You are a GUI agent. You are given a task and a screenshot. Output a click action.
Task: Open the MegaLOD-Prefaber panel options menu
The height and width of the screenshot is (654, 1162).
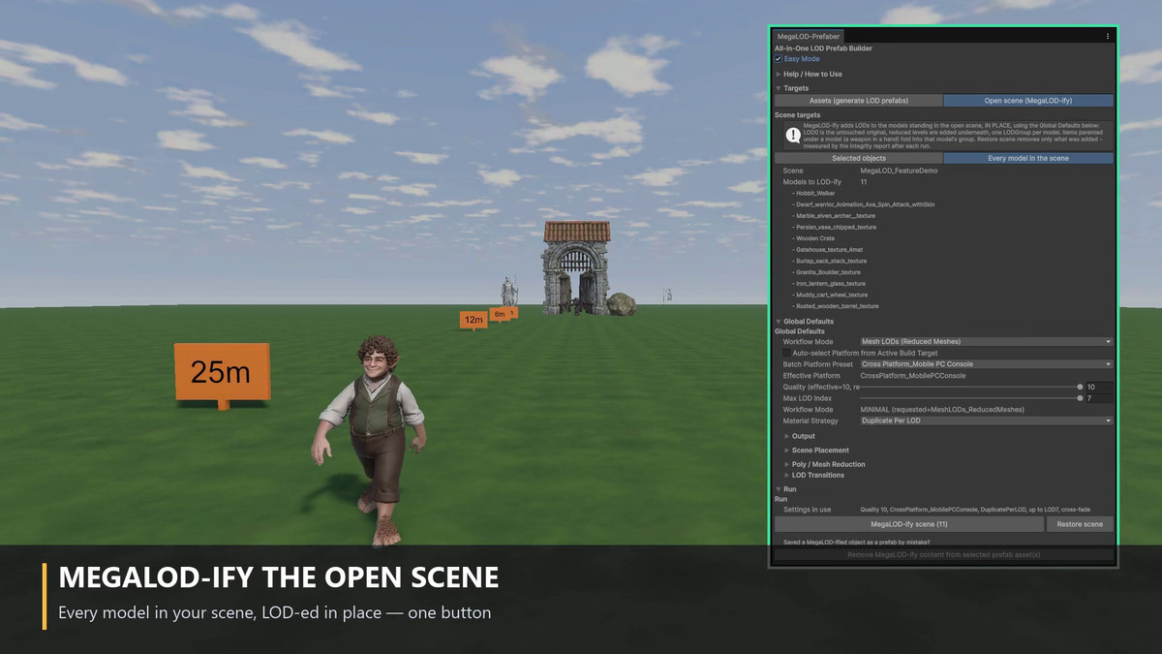coord(1108,36)
